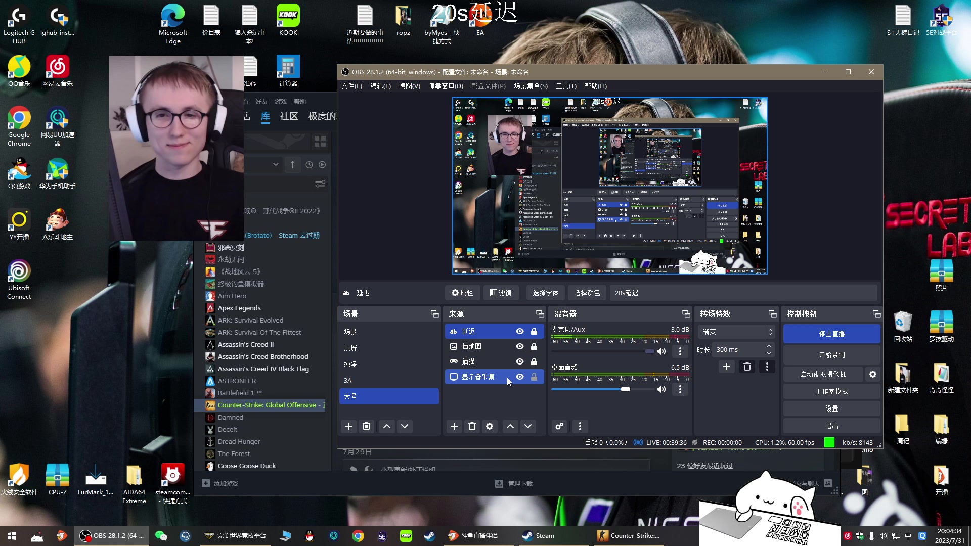Open KOOK desktop shortcut
Screen dimensions: 971x546
tap(288, 20)
